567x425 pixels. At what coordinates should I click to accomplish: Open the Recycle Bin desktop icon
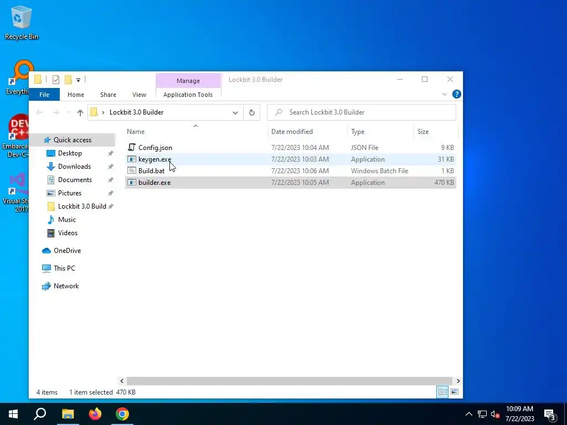pos(22,23)
